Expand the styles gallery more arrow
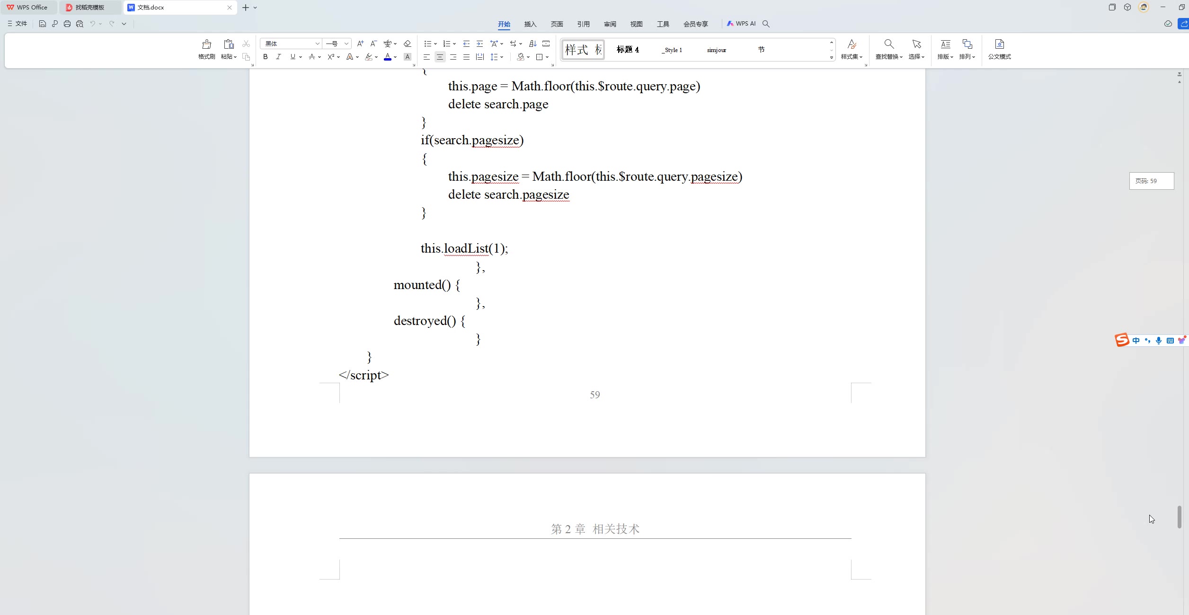1189x615 pixels. [x=832, y=57]
